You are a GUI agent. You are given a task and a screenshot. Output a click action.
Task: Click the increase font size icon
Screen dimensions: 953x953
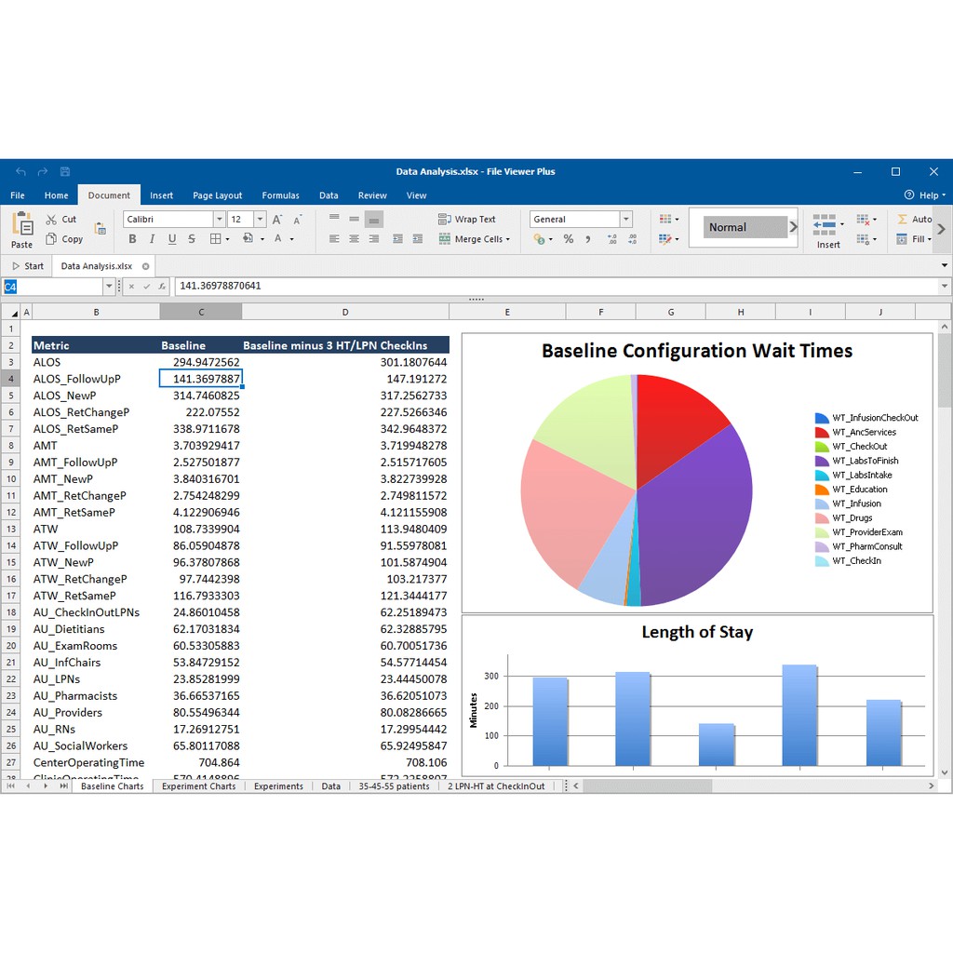click(277, 220)
